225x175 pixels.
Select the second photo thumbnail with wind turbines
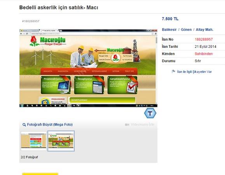tap(61, 141)
